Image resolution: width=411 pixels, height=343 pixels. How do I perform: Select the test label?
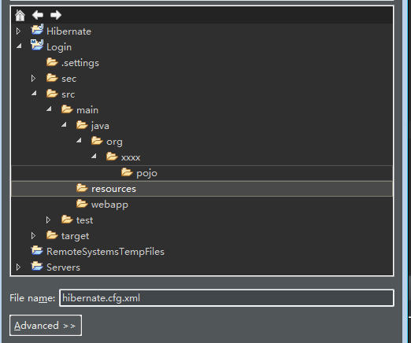click(84, 220)
